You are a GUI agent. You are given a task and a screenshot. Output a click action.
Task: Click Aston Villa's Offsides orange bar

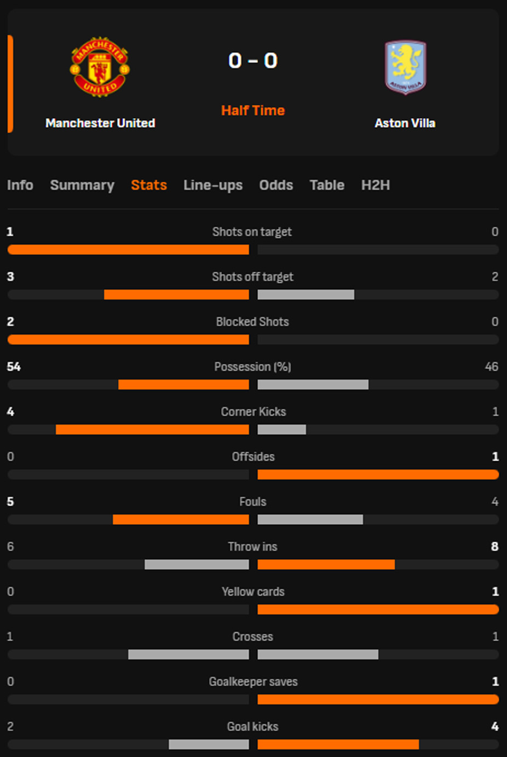coord(378,474)
